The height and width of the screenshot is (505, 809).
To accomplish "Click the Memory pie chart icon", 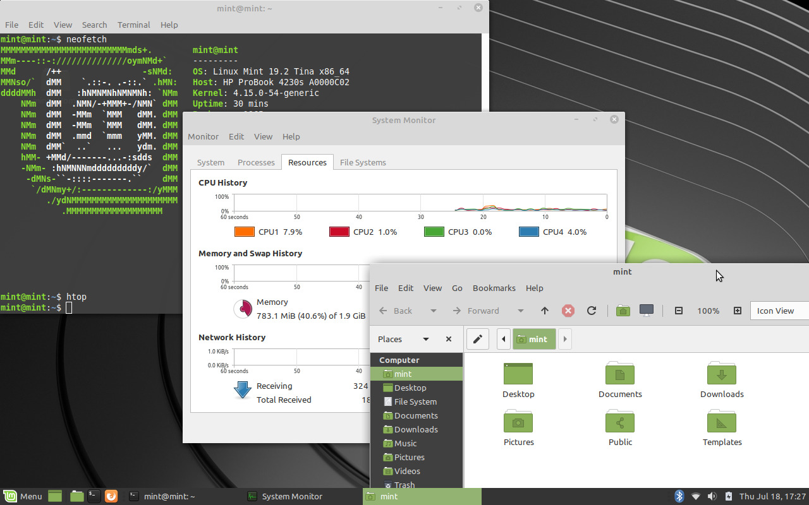I will point(243,309).
